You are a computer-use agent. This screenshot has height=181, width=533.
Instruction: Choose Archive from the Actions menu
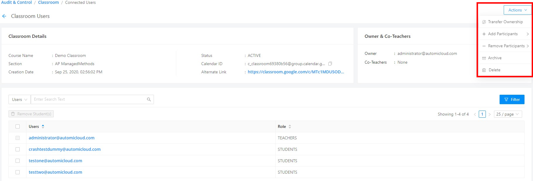[x=505, y=58]
